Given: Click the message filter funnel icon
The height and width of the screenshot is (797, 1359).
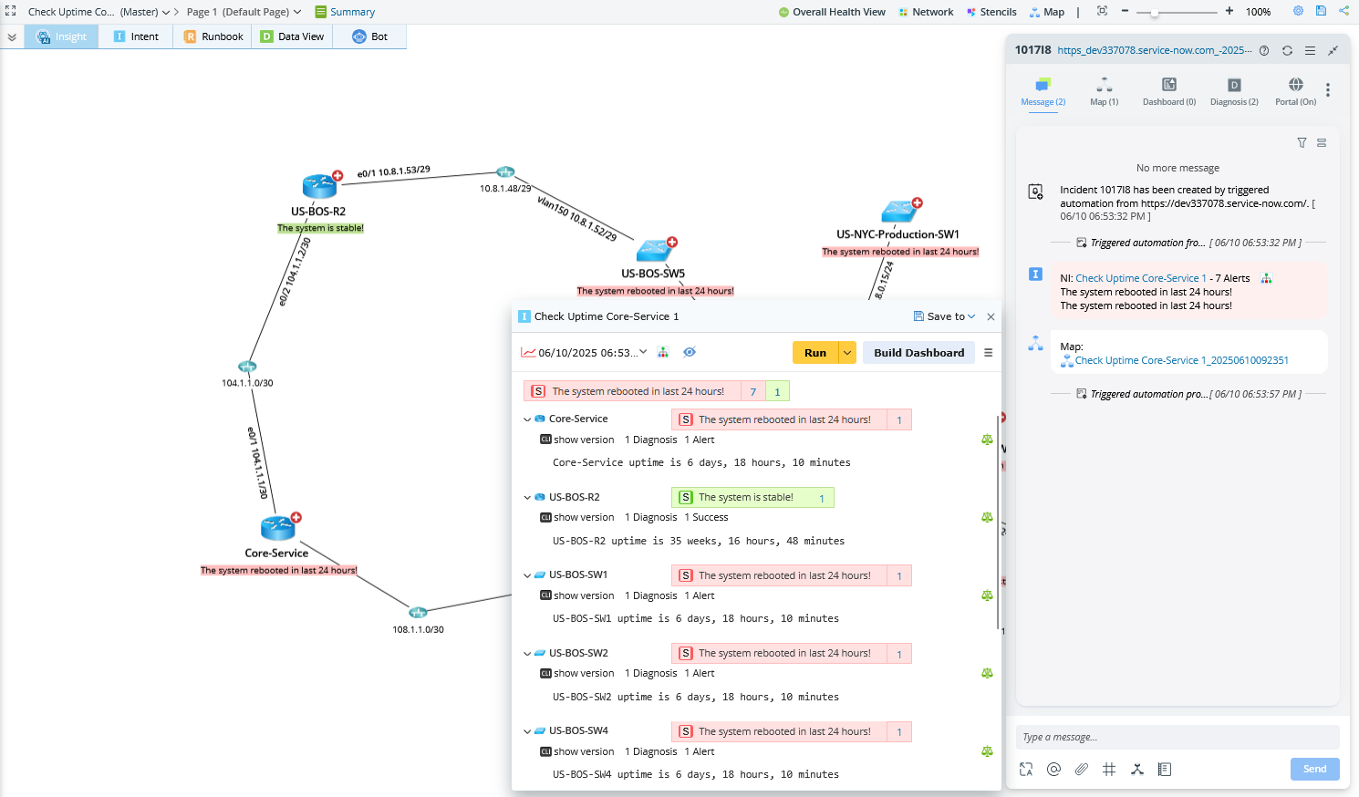Looking at the screenshot, I should click(1302, 142).
